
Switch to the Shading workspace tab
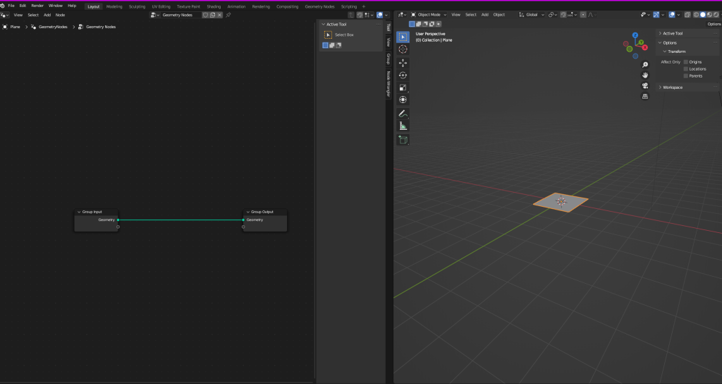(214, 6)
